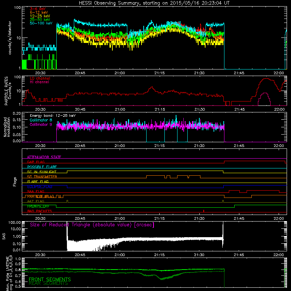Click the Normalized modulation axis label

pos(7,127)
